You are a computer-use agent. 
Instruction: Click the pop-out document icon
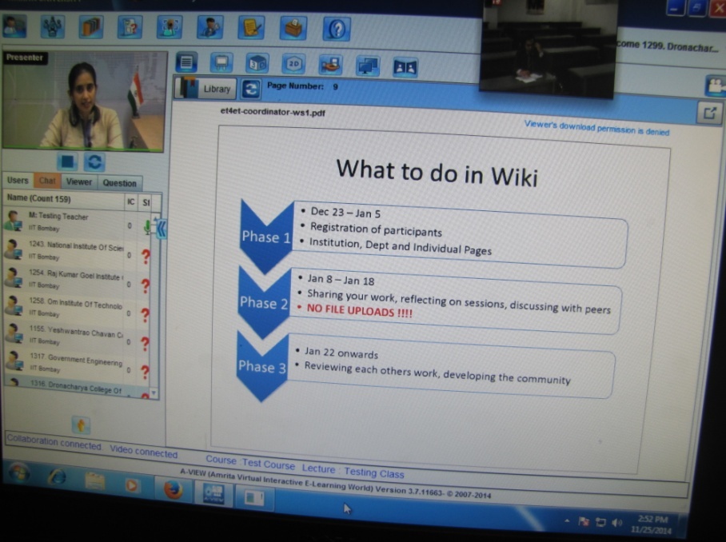[x=709, y=113]
